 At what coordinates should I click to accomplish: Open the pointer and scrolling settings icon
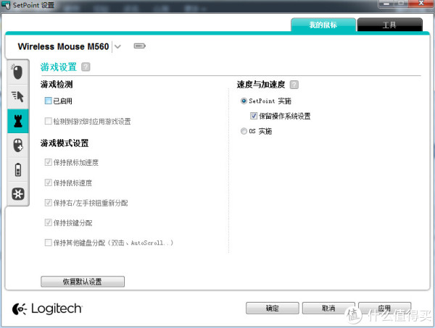pos(17,96)
